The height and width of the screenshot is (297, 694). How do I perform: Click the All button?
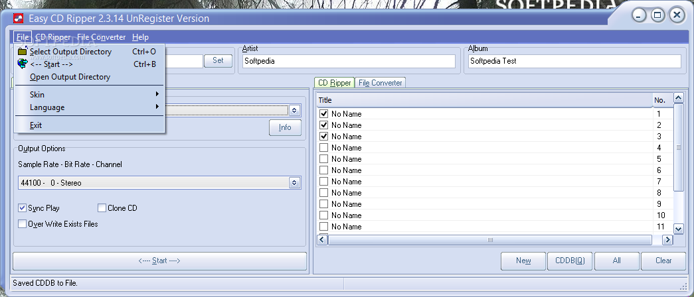coord(616,261)
